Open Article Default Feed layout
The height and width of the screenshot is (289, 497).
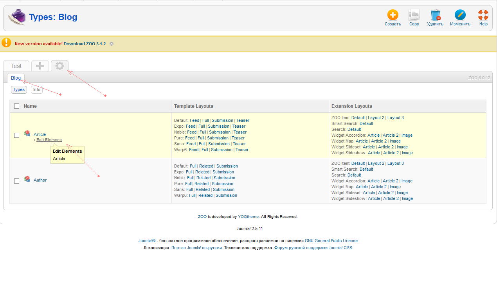click(x=194, y=120)
